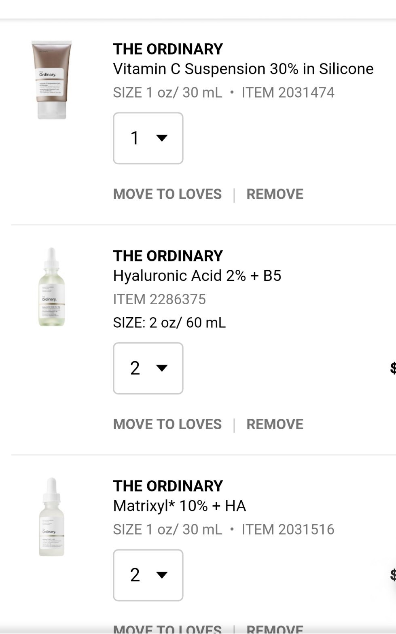
Task: Click the ITEM 2031474 number text
Action: (288, 93)
